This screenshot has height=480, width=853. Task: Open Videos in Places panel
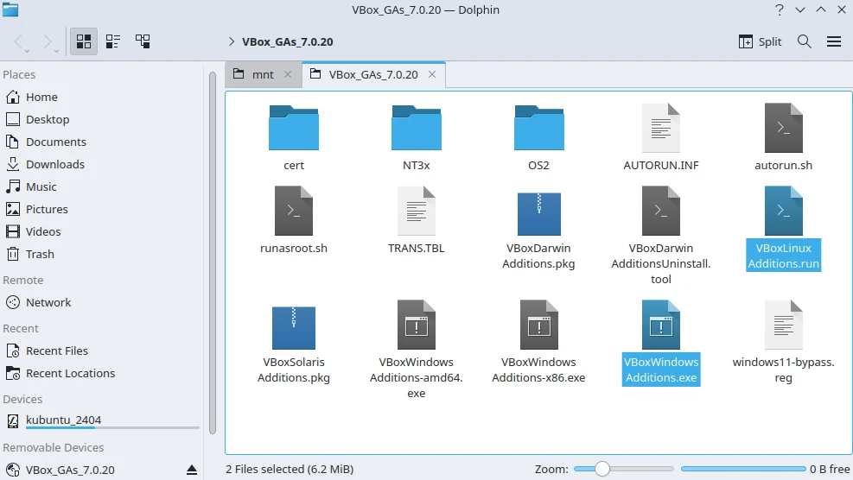point(101,231)
